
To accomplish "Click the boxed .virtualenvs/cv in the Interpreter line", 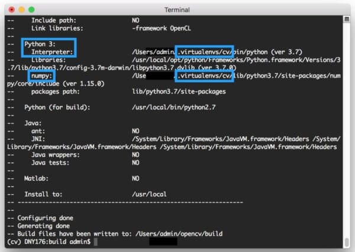I will tap(204, 53).
